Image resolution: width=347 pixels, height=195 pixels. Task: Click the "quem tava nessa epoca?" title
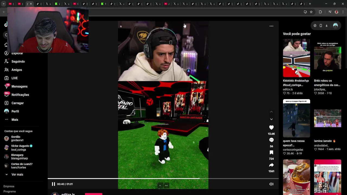click(x=294, y=143)
